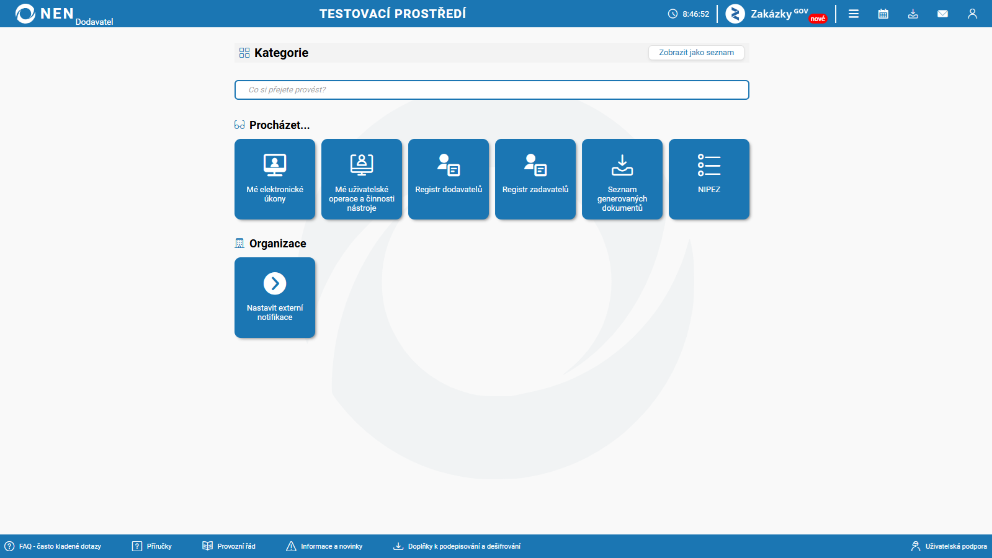Click the Kategorie grid icon
The height and width of the screenshot is (558, 992).
(244, 53)
